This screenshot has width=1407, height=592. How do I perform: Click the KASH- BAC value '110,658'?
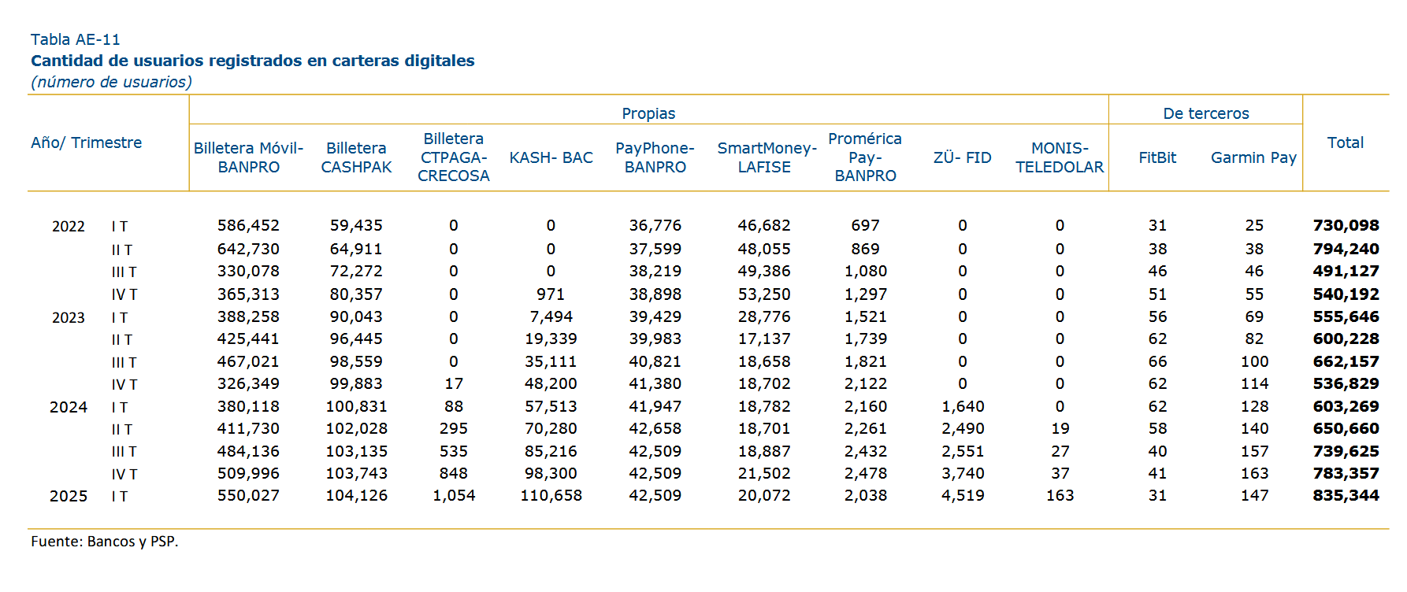point(551,496)
